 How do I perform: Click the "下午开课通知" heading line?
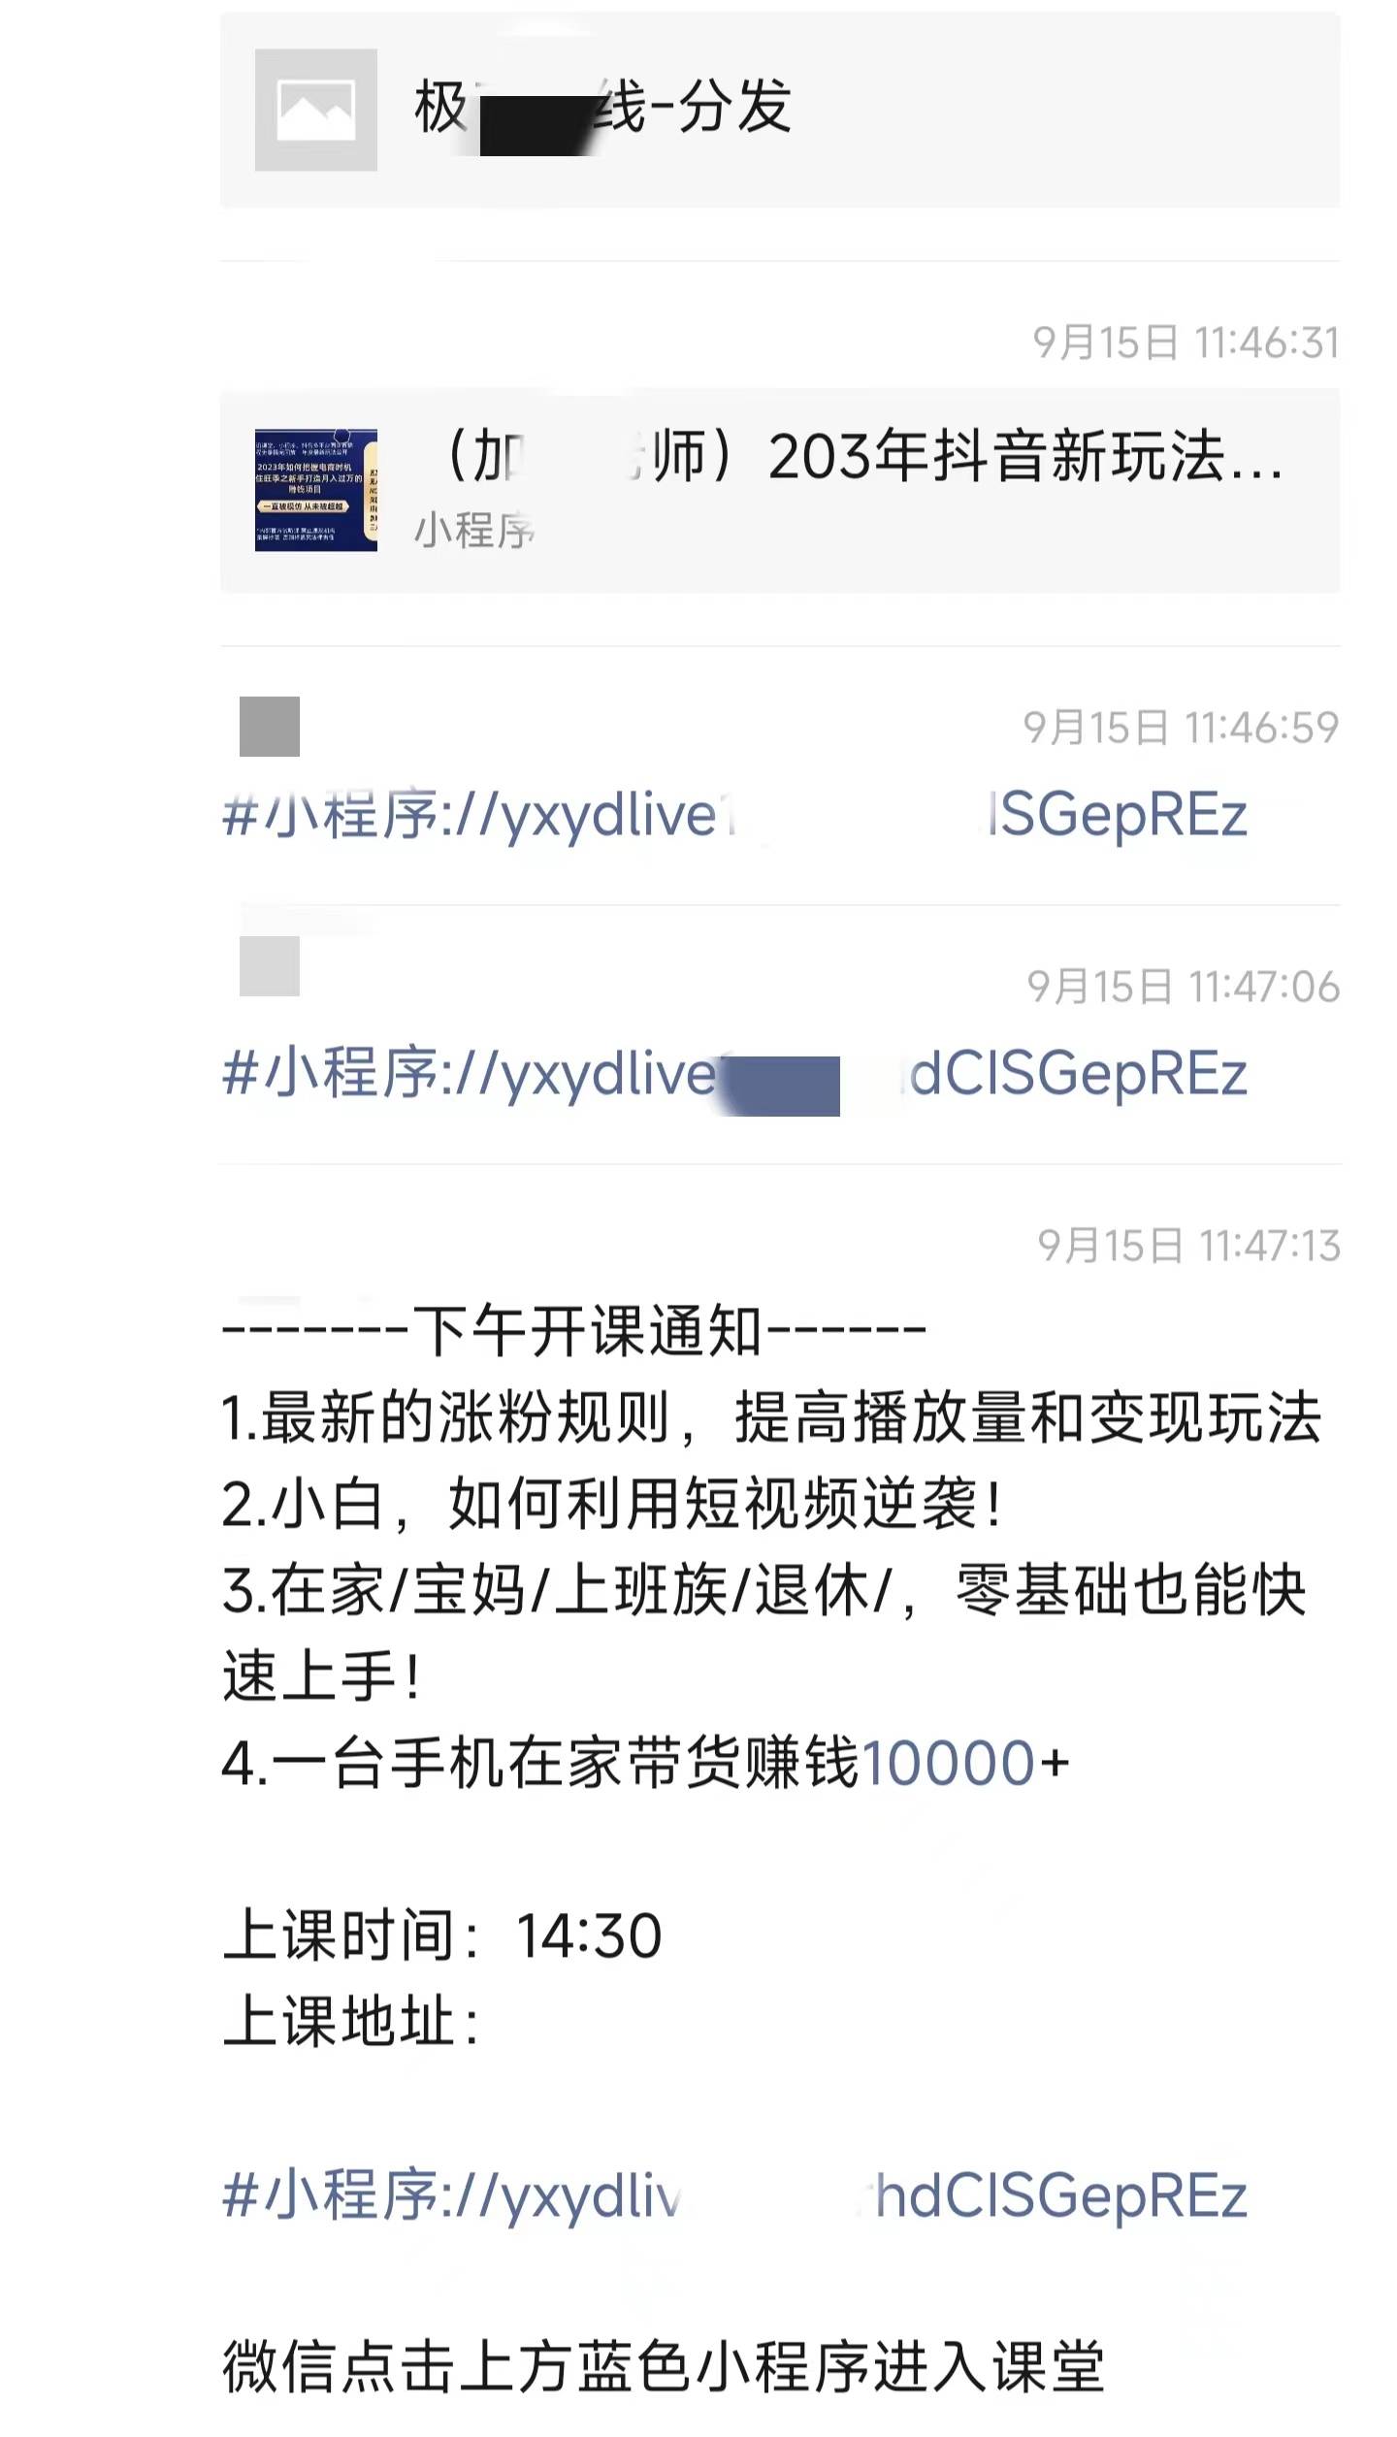(x=574, y=1331)
